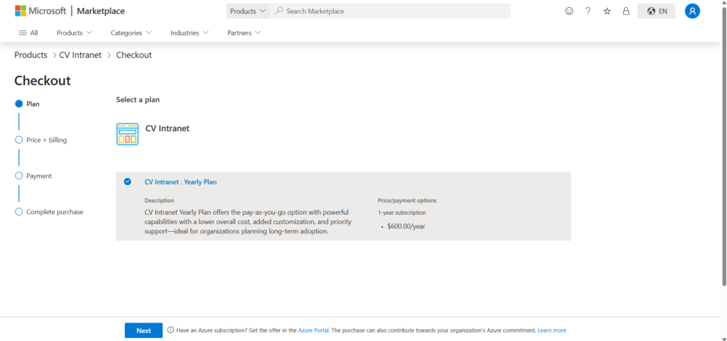The height and width of the screenshot is (341, 727).
Task: Click the CV Intranet product name heading
Action: (x=168, y=128)
